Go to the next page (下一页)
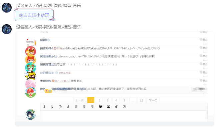The height and width of the screenshot is (130, 219). 153,100
